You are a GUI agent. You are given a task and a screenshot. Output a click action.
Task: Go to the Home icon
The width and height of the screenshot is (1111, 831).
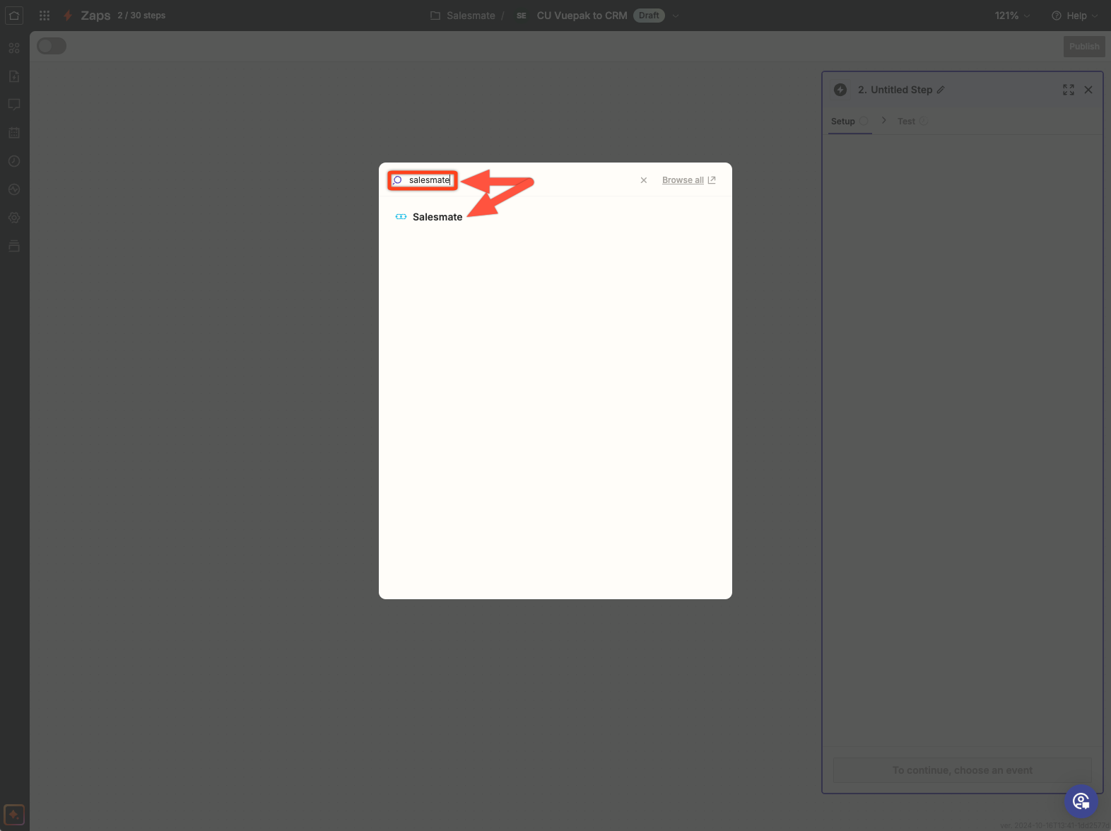click(x=14, y=16)
